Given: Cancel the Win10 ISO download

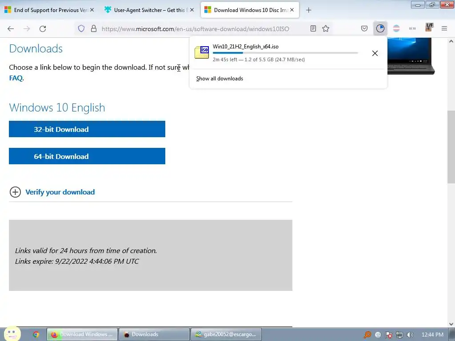Looking at the screenshot, I should pyautogui.click(x=375, y=53).
